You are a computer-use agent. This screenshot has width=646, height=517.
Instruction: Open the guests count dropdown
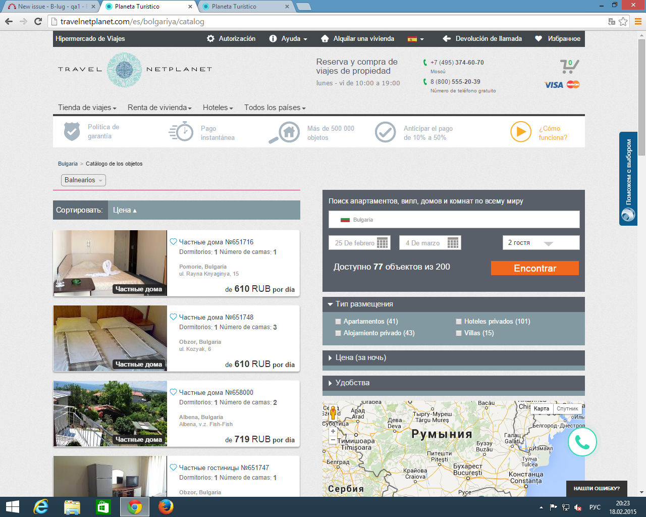541,243
